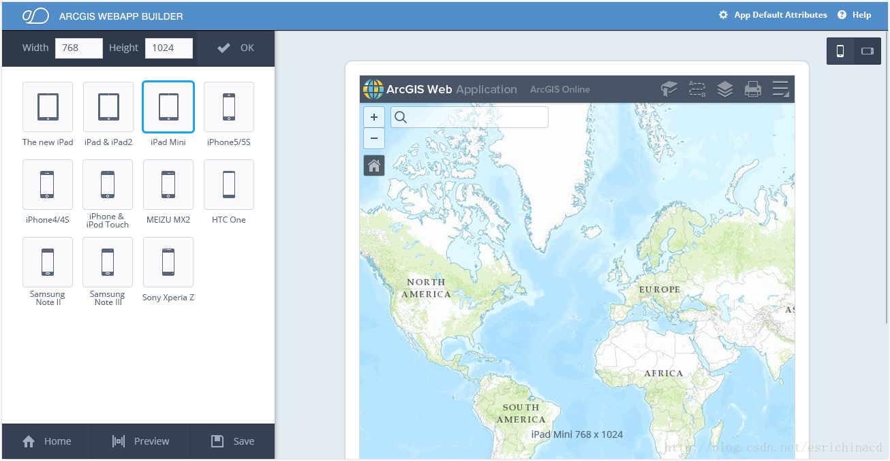Select the iPad & iPad2 device icon
The image size is (890, 461).
click(x=108, y=107)
